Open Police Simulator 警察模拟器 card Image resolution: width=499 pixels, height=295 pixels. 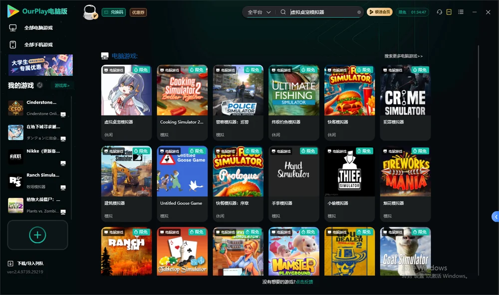238,102
